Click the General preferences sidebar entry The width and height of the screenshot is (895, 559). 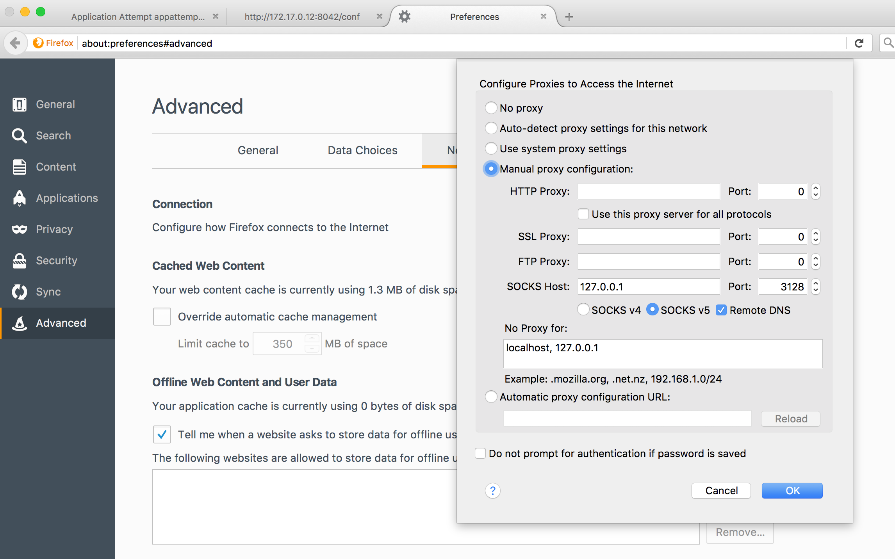(x=55, y=104)
